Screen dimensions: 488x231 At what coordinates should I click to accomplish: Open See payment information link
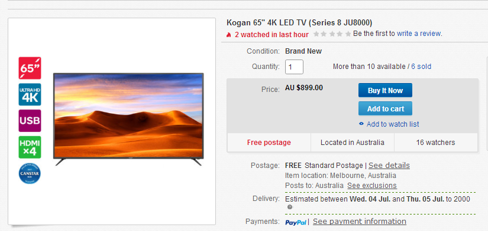(x=360, y=222)
